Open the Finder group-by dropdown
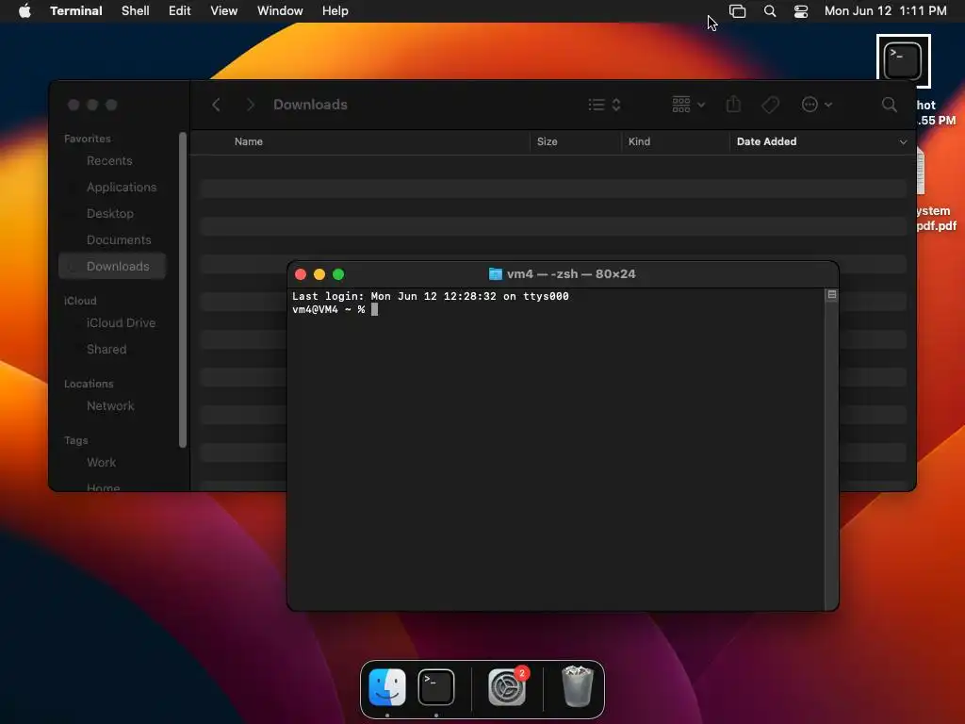965x724 pixels. click(x=688, y=105)
